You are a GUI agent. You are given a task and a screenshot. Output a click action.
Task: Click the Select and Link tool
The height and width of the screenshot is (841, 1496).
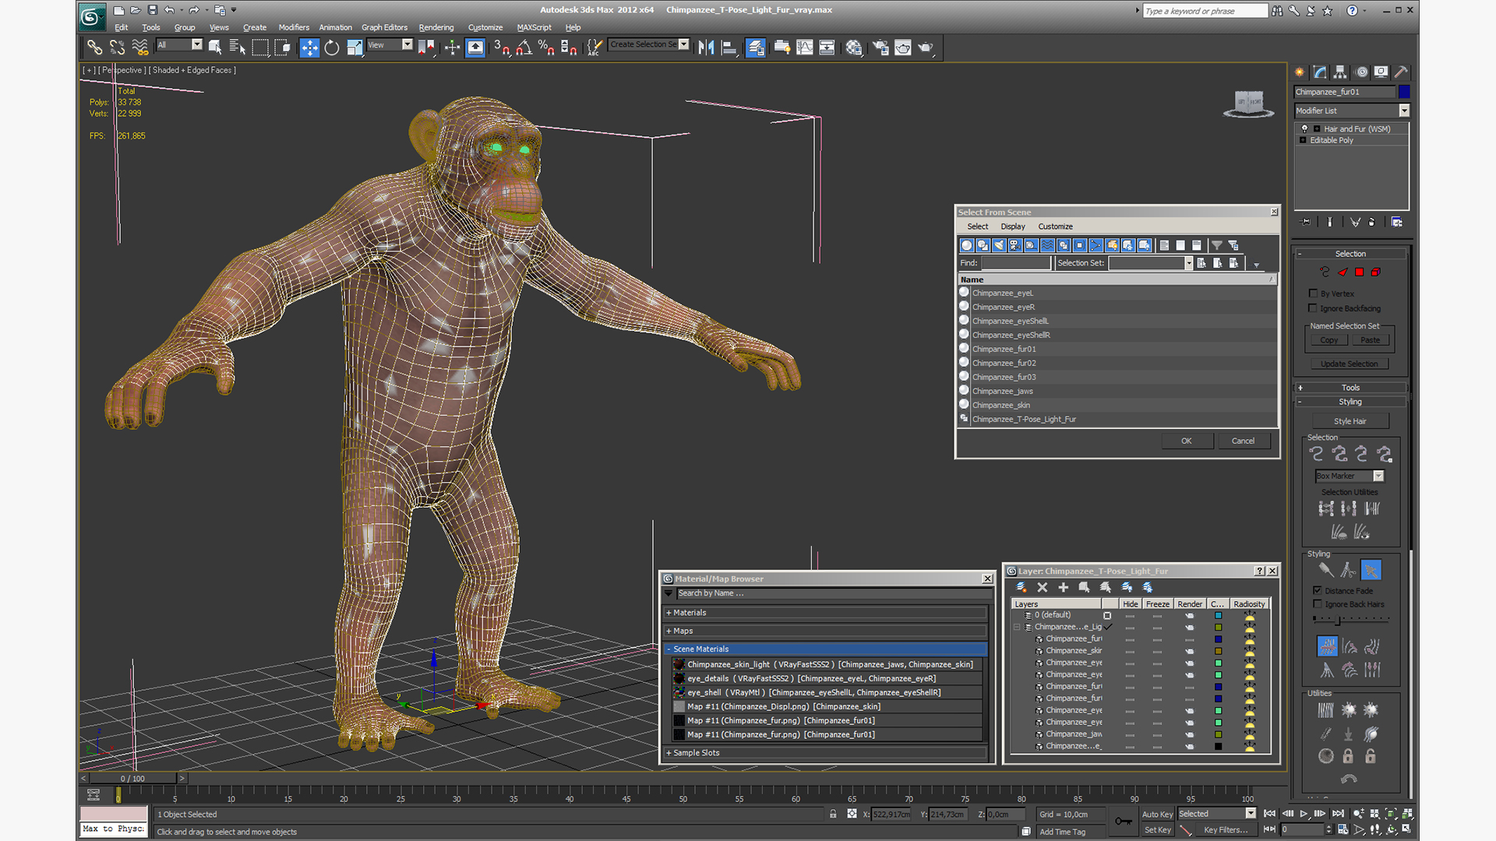(x=94, y=48)
